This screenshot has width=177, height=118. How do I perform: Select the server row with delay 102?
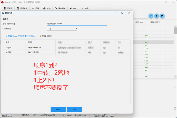[x=153, y=70]
